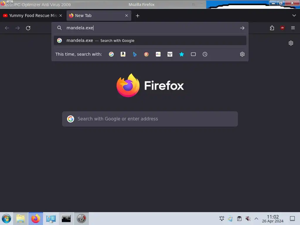Screen dimensions: 300x225
Task: Go forward one page
Action: pos(18,28)
